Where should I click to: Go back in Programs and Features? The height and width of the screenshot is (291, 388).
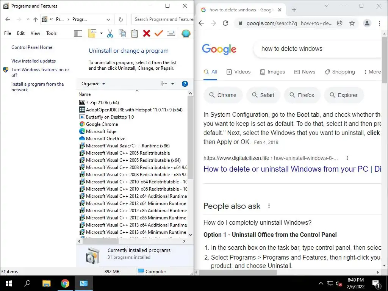pos(8,19)
